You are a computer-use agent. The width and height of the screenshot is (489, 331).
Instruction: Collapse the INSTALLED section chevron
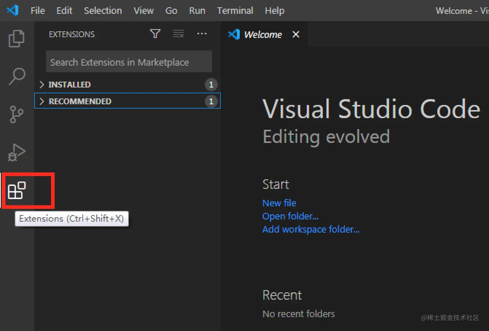[42, 84]
